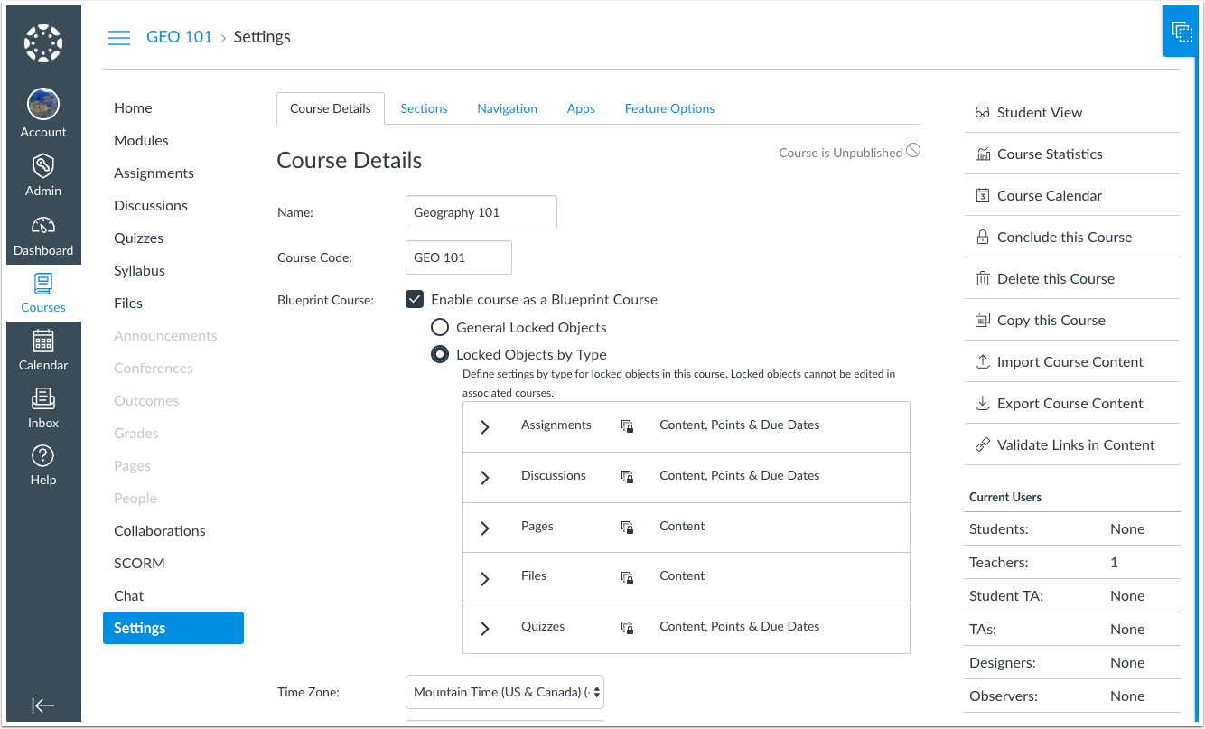This screenshot has height=729, width=1205.
Task: Open the Feature Options tab
Action: (669, 107)
